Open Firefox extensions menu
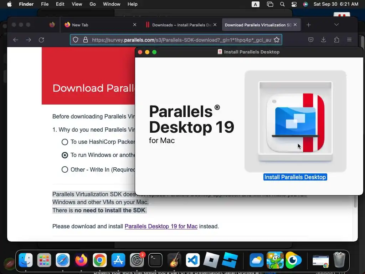 point(336,40)
